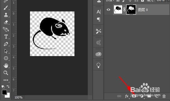The height and width of the screenshot is (101, 170).
Task: Select the Path Selection arrow tool
Action: [6, 51]
